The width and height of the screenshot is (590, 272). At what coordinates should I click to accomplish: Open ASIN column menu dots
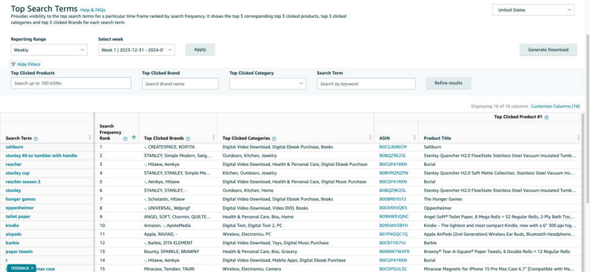pos(414,138)
